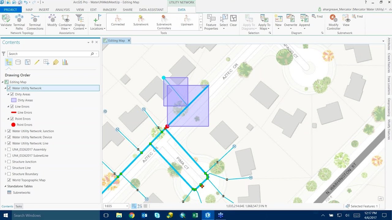Select the Connected trace tool
Image resolution: width=392 pixels, height=220 pixels.
(x=118, y=20)
